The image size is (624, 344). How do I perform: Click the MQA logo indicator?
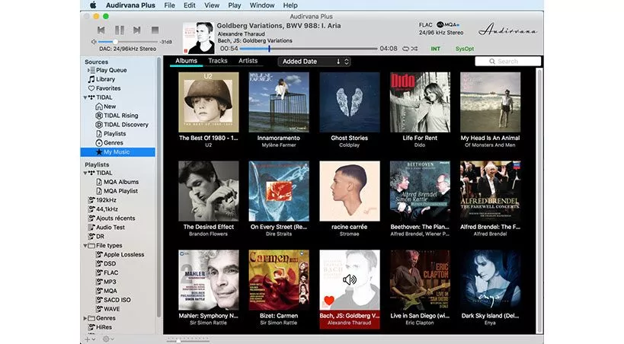point(448,24)
